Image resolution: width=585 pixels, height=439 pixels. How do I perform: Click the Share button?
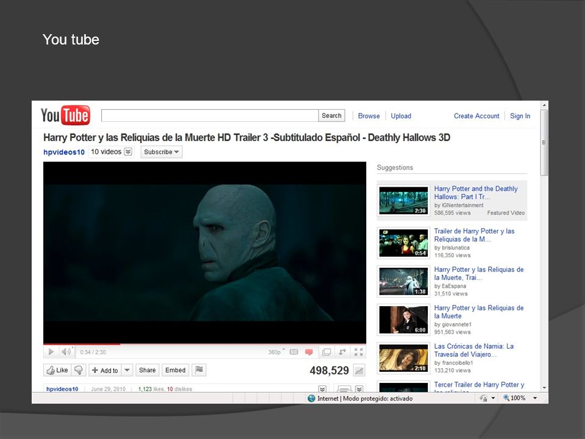point(147,370)
